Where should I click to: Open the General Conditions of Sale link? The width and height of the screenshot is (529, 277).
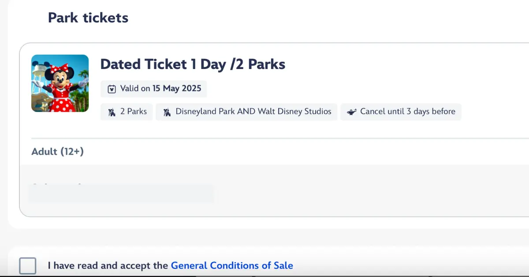pyautogui.click(x=232, y=266)
